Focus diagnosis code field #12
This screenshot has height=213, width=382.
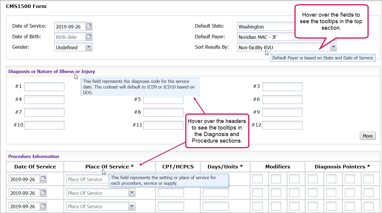[x=282, y=125]
